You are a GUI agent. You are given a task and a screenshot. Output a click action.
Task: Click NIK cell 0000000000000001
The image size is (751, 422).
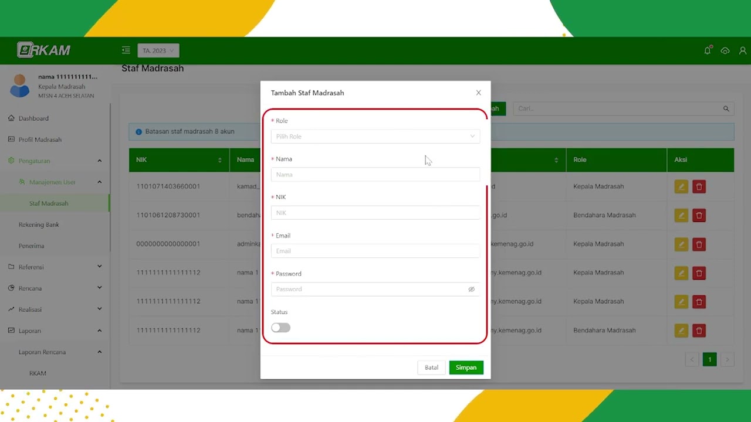[x=168, y=244]
